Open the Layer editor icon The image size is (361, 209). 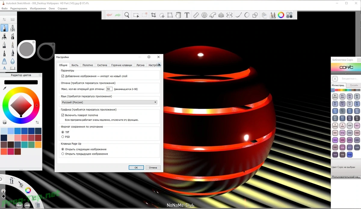tap(265, 15)
